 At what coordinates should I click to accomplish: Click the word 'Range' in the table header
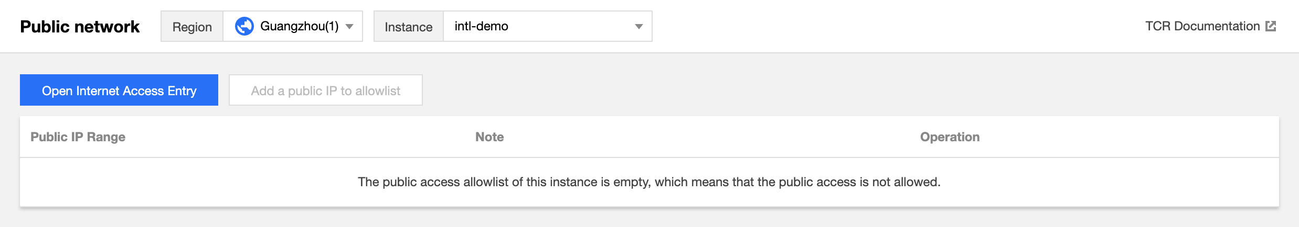coord(106,137)
